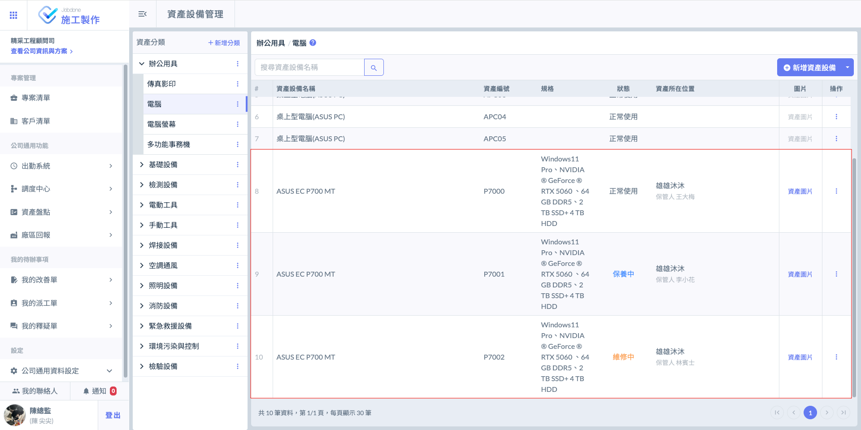The image size is (861, 430).
Task: Open the 調度中心 sidebar menu
Action: (x=61, y=189)
